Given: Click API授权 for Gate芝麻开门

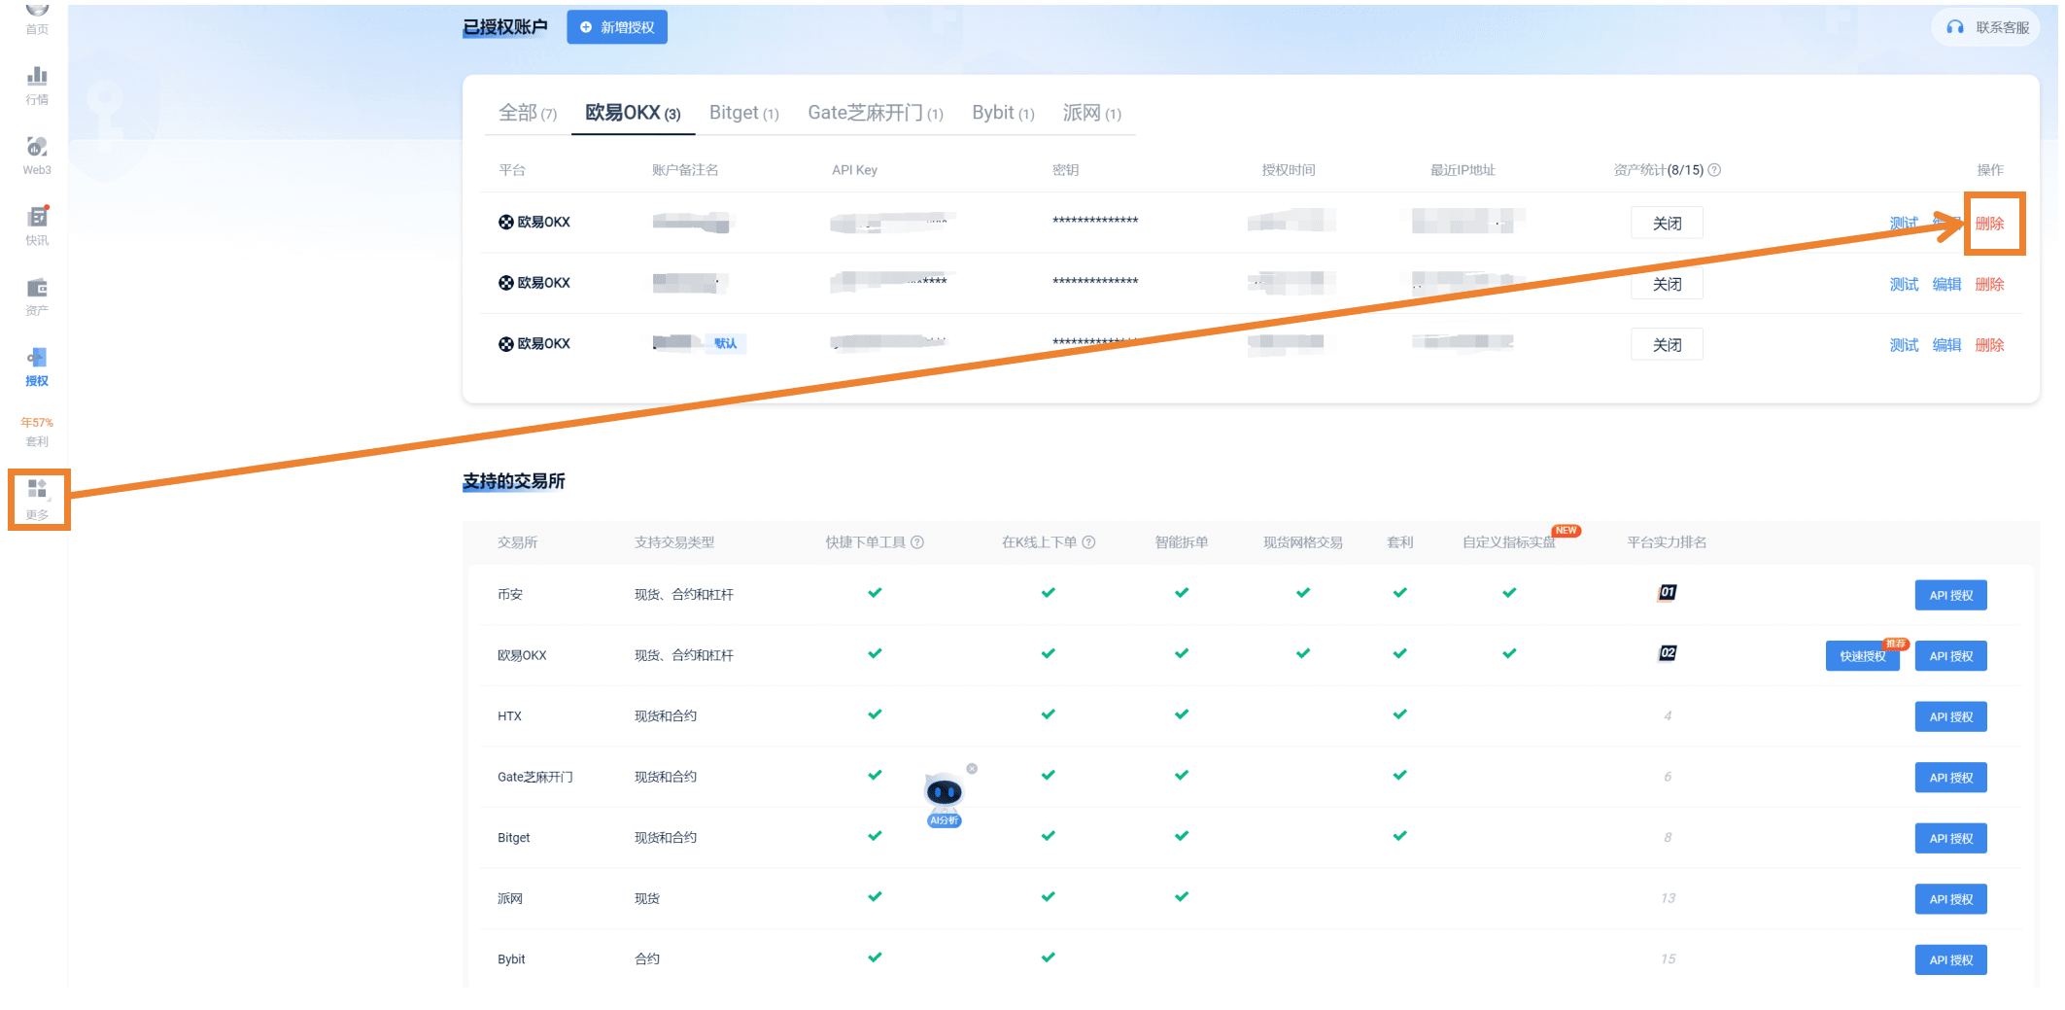Looking at the screenshot, I should point(1950,778).
